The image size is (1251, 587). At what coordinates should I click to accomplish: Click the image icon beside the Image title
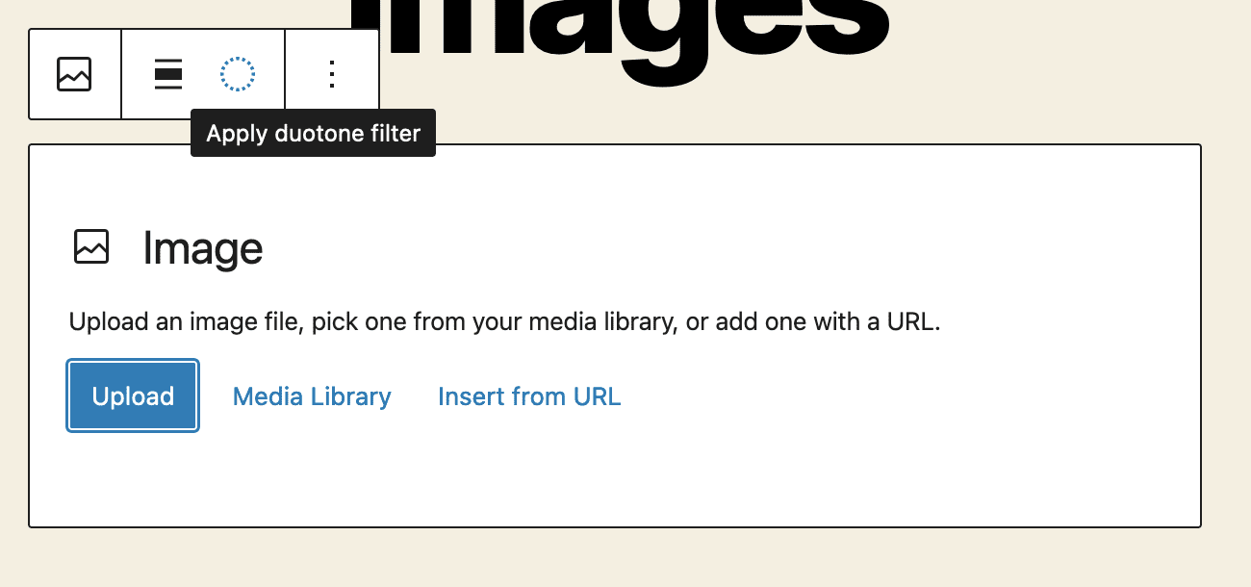pyautogui.click(x=92, y=247)
